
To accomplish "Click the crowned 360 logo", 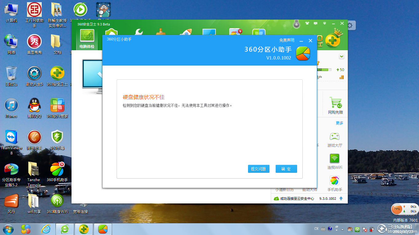I will tap(333, 39).
